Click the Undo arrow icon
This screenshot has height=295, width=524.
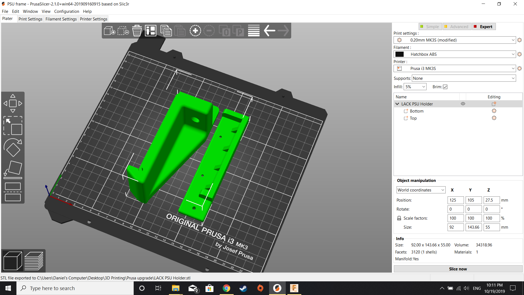tap(269, 31)
